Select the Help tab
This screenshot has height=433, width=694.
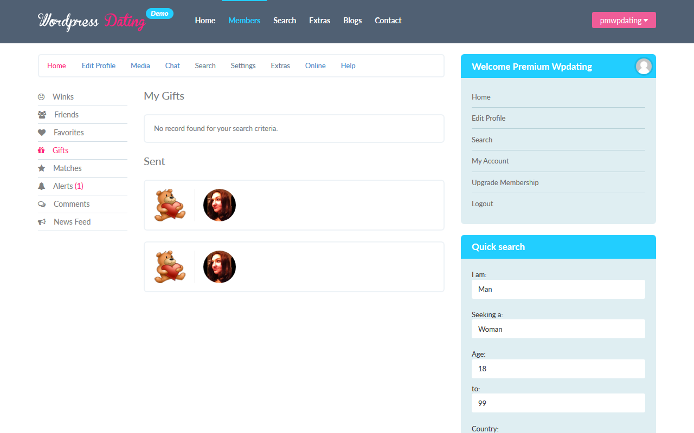click(348, 65)
